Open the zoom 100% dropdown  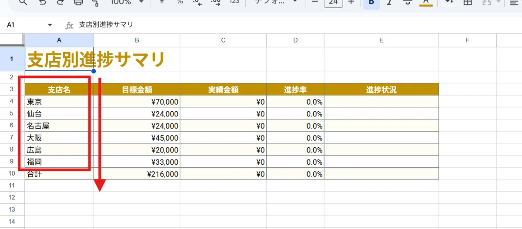127,2
